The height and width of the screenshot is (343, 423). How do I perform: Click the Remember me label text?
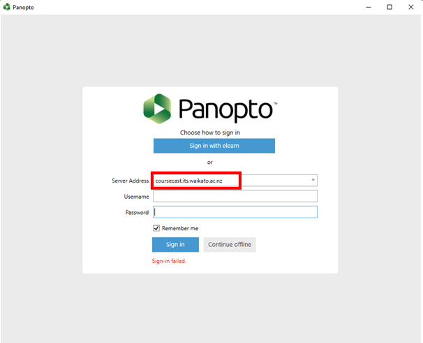(x=180, y=228)
